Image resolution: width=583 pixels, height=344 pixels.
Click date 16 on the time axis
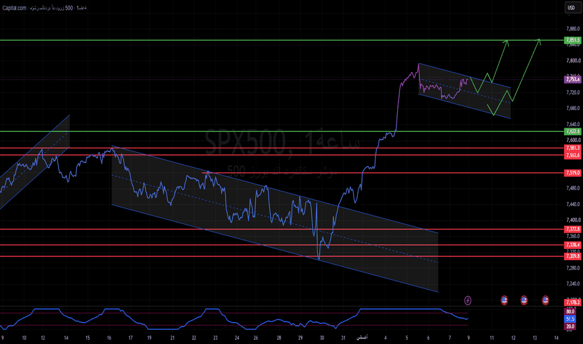[109, 338]
